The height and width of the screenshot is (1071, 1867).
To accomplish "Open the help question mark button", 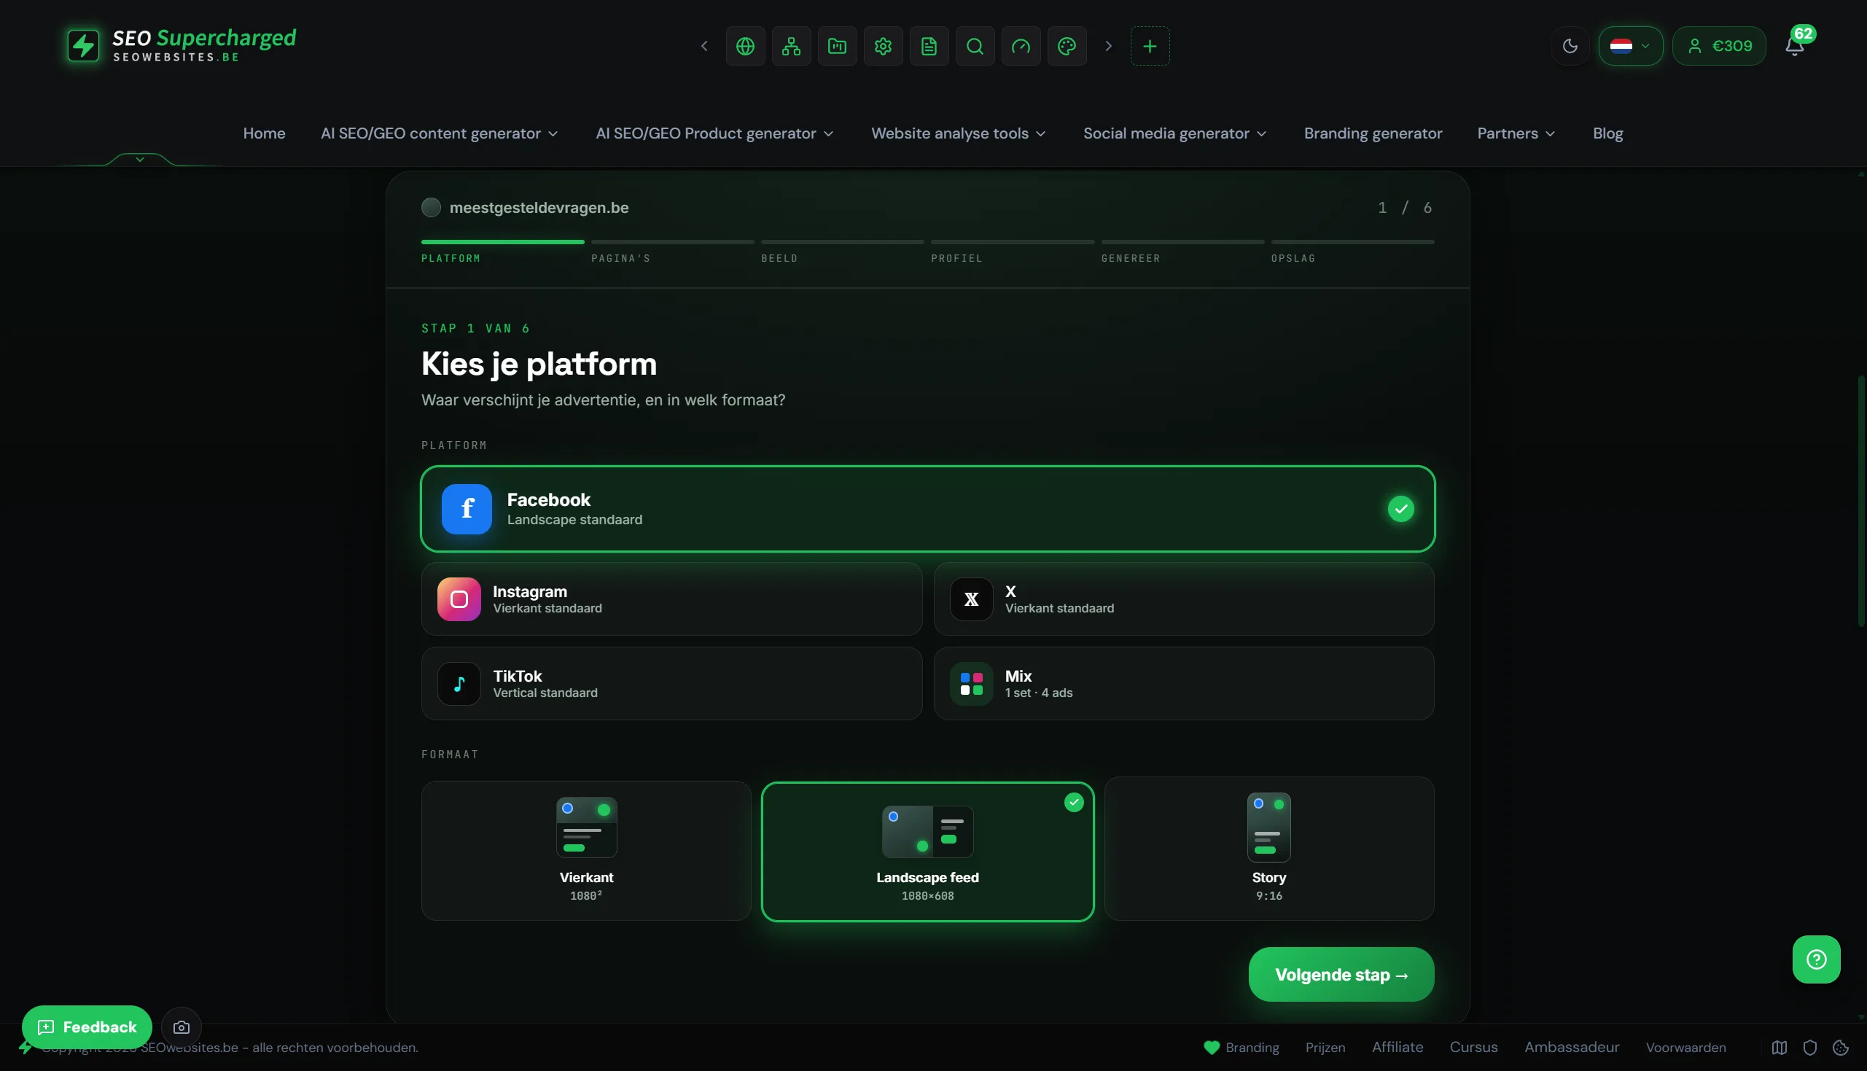I will (1816, 959).
